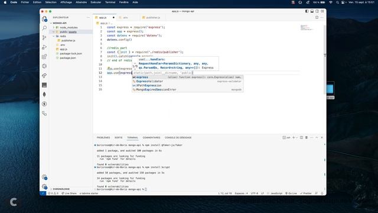Select ExpressValidator autocomplete suggestion
The height and width of the screenshot is (213, 378).
point(188,81)
